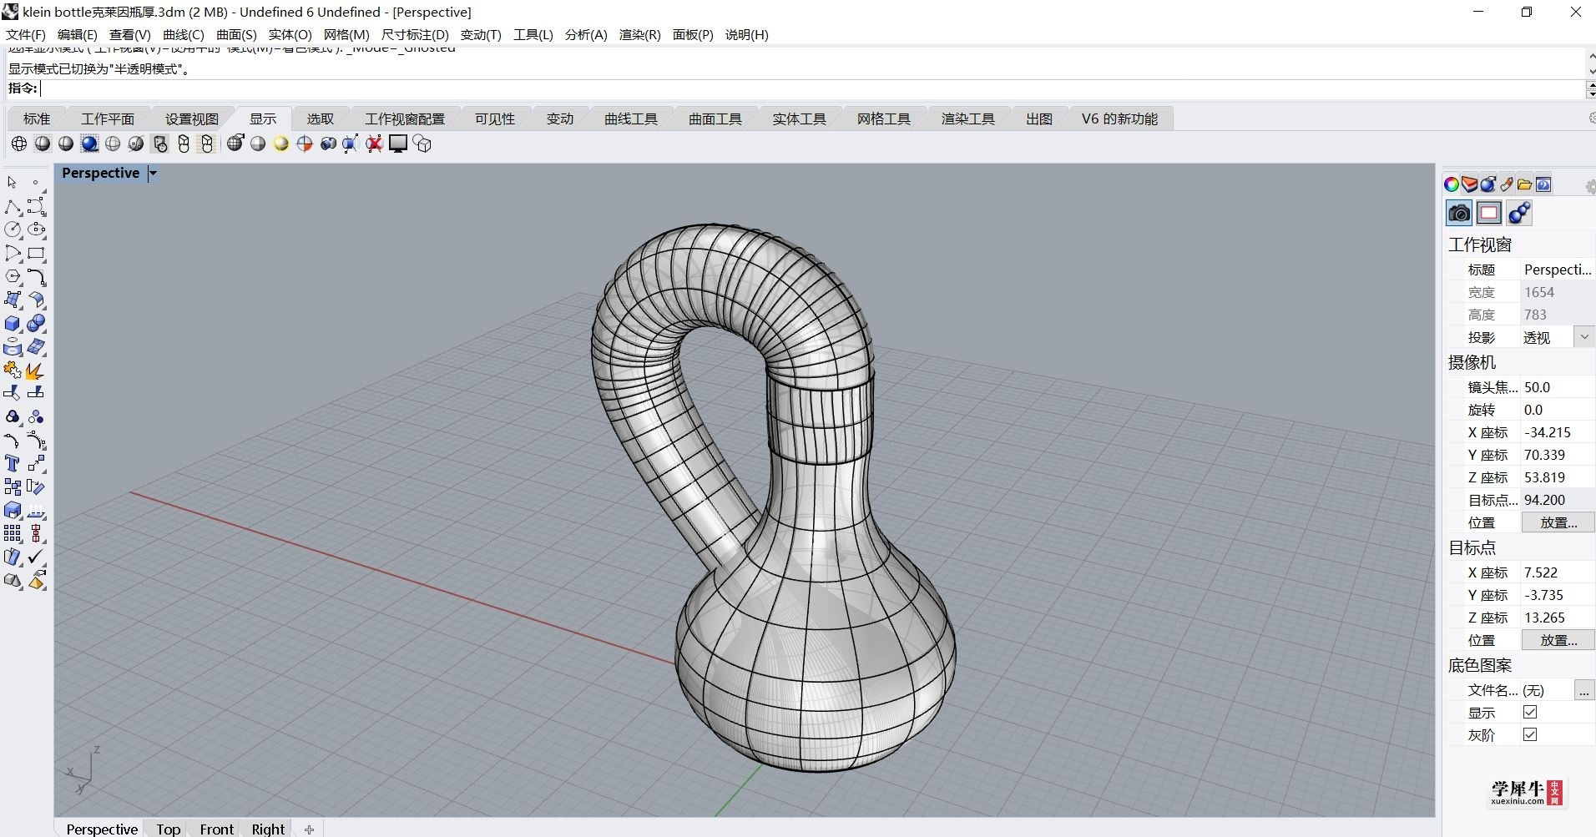Select the Fillet curves tool in the left sidebar
Screen dimensions: 1596x837
36,276
